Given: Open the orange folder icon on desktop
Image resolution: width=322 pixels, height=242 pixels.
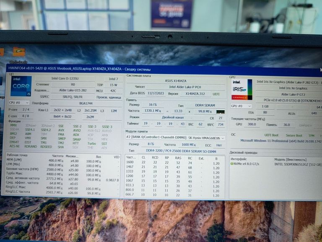Looking at the screenshot, I should (19, 52).
